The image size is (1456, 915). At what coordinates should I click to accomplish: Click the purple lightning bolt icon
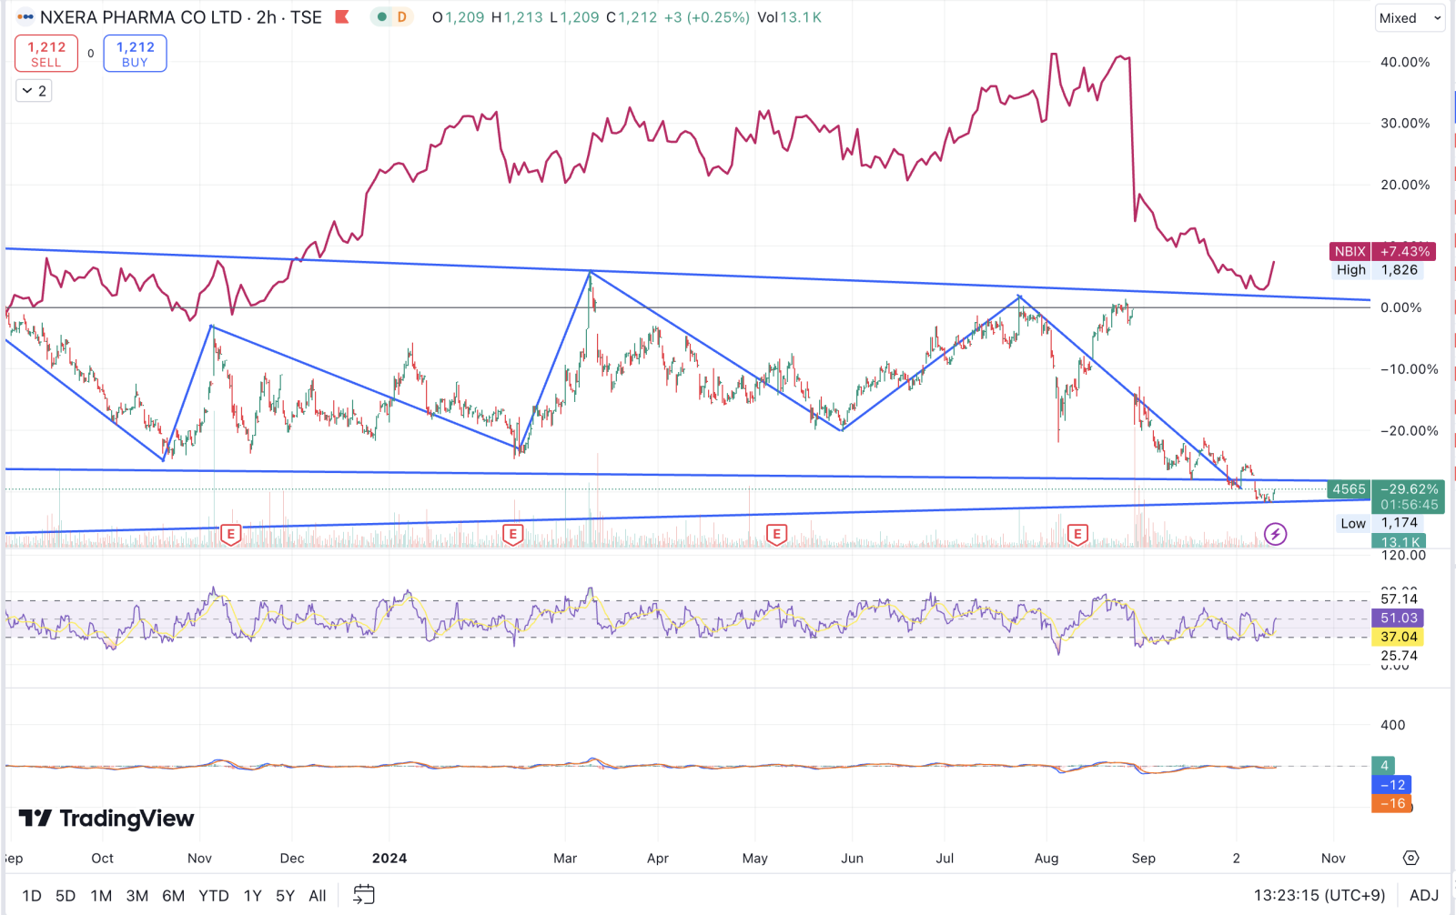point(1276,534)
